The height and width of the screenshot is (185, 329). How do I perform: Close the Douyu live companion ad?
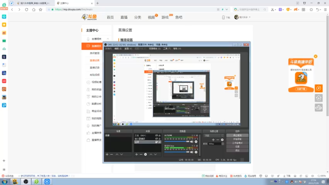pos(315,56)
